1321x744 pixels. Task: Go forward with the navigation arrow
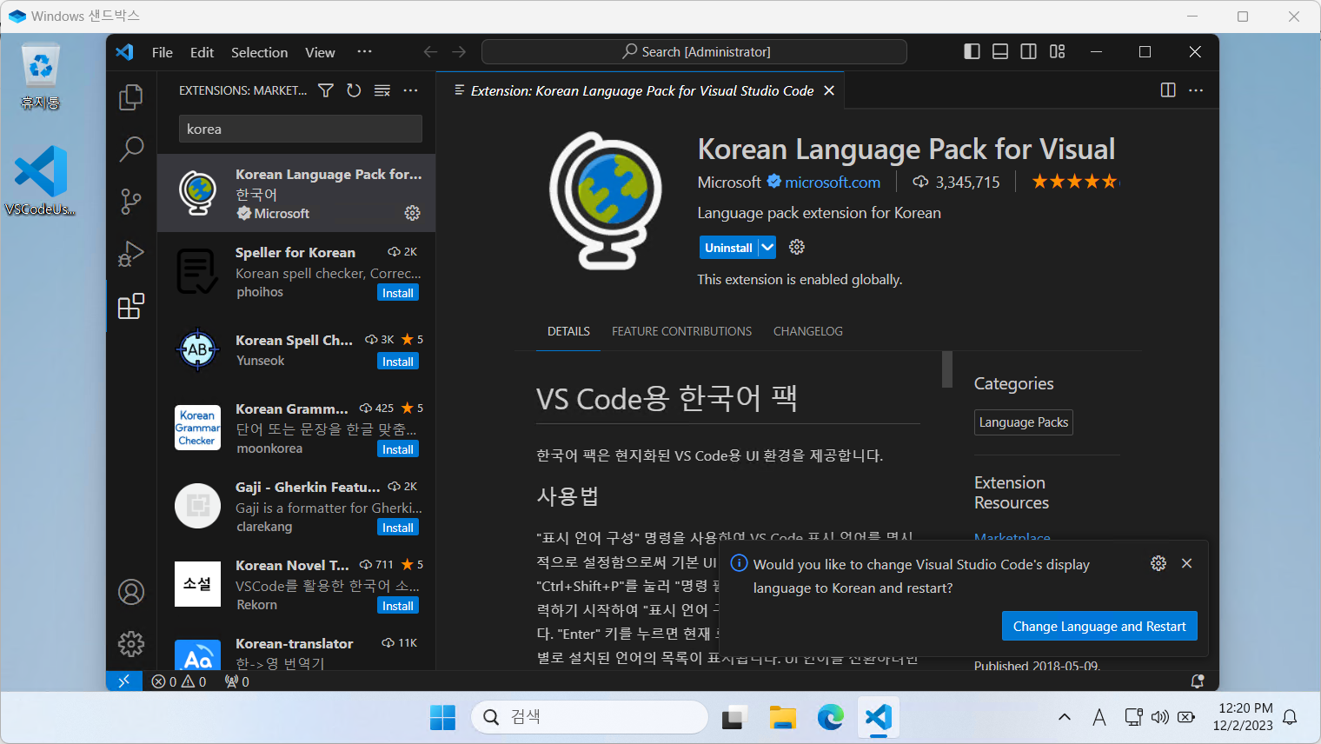459,52
